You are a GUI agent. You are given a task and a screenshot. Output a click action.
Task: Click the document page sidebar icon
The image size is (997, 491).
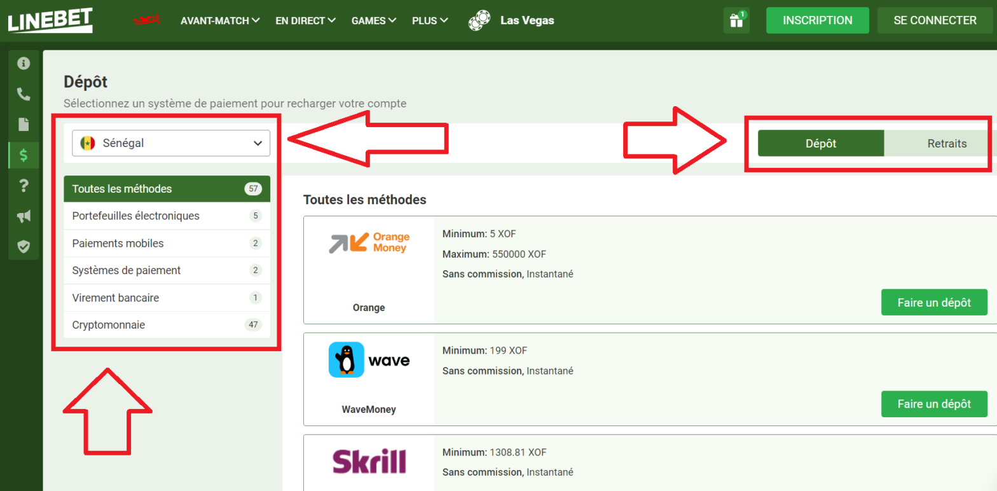24,124
